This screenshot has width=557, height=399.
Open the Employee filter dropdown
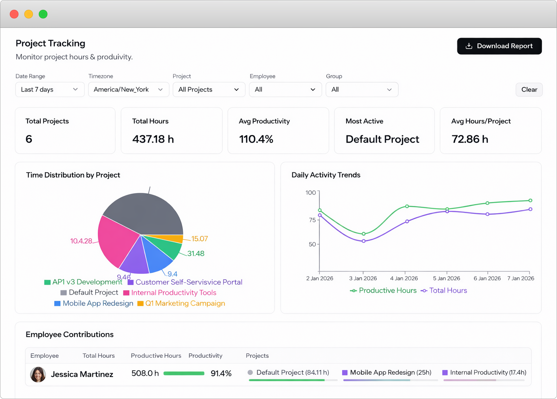[x=285, y=89]
